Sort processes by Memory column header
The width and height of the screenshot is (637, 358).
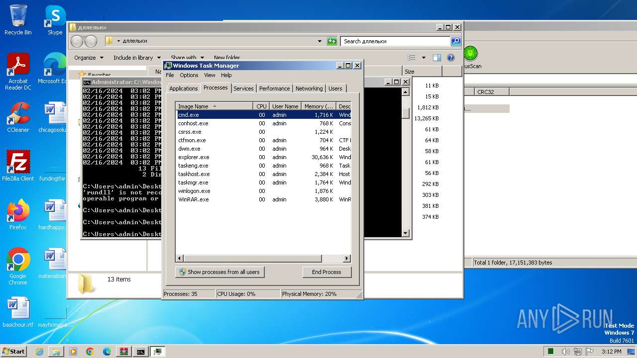coord(318,106)
